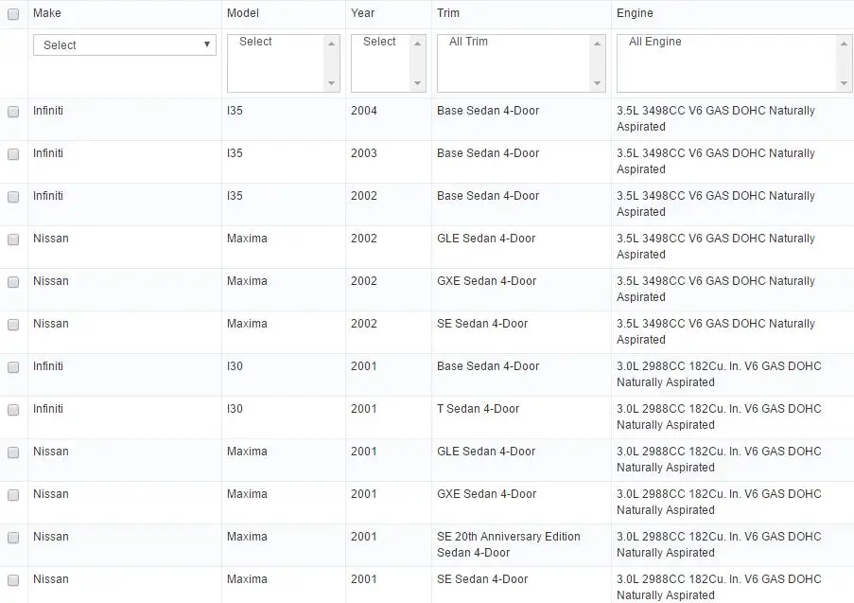Check the Infiniti I30 Base Sedan row checkbox
The width and height of the screenshot is (854, 603).
(x=13, y=367)
